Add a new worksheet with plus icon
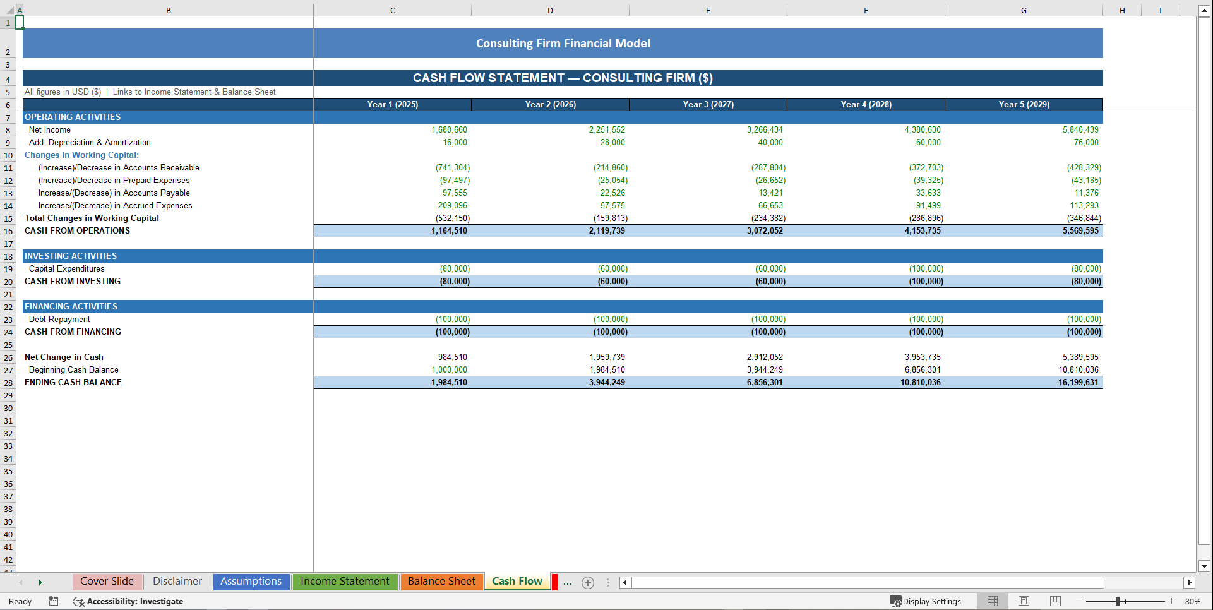This screenshot has height=610, width=1213. [588, 582]
